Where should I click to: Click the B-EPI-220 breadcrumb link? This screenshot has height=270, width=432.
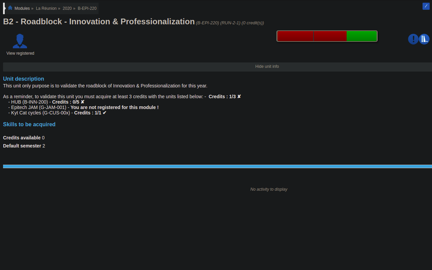coord(87,8)
